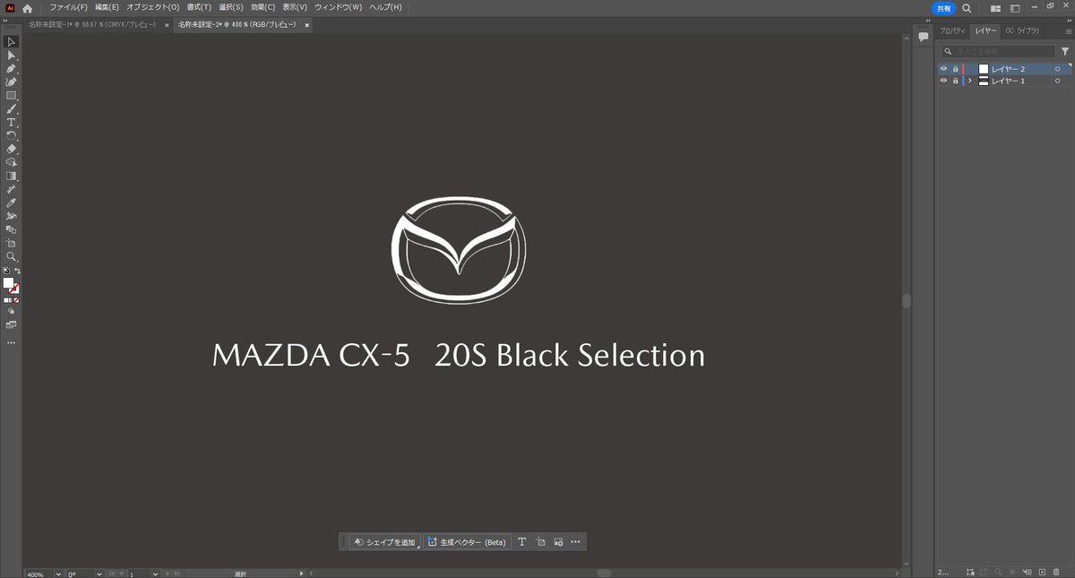Open more options in contextual task bar
Screen dimensions: 1075x578
[575, 542]
